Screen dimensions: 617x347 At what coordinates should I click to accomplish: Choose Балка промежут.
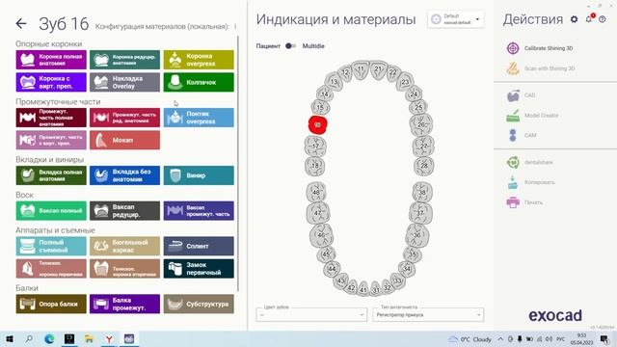pyautogui.click(x=124, y=305)
